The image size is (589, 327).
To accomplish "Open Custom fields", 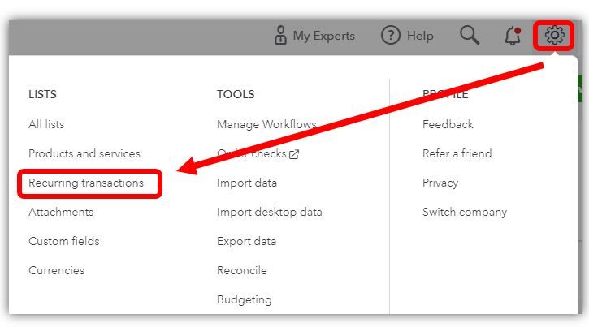I will point(64,241).
